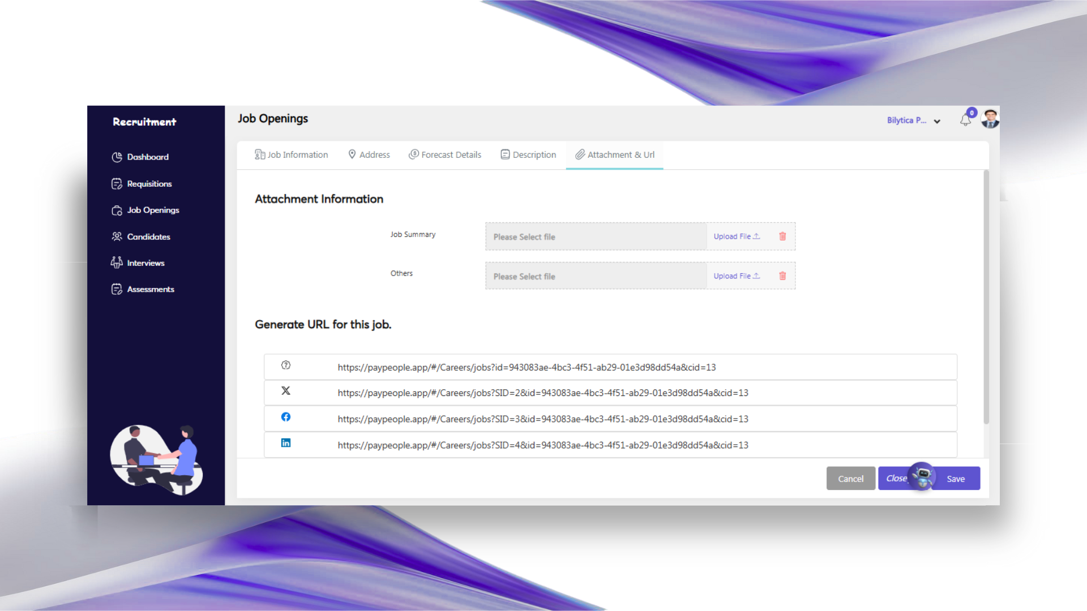1087x611 pixels.
Task: Click the Save button
Action: click(956, 479)
